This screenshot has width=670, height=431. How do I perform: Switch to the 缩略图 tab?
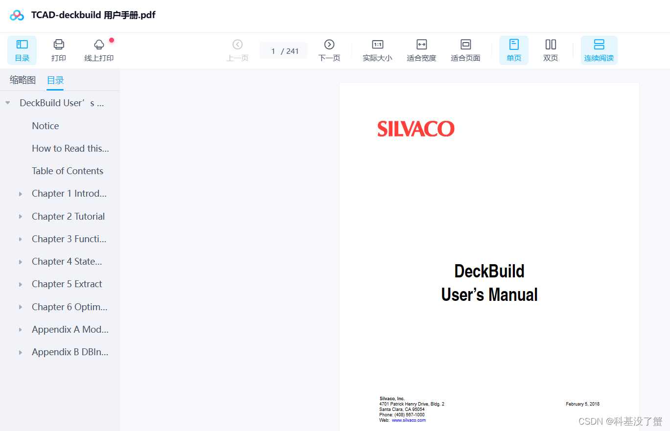(x=23, y=80)
